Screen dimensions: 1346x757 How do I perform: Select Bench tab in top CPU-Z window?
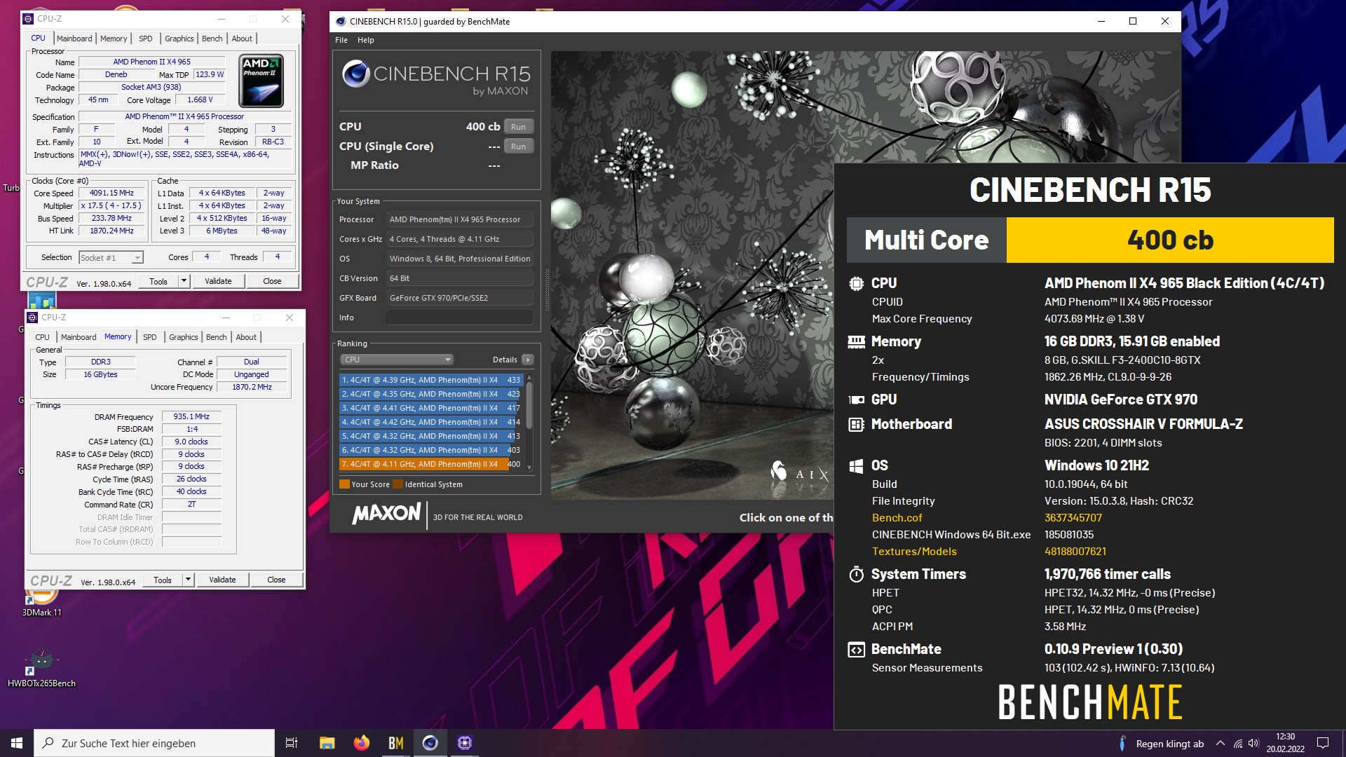click(212, 39)
